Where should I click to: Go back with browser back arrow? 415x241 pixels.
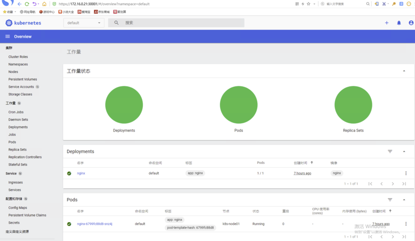(19, 4)
